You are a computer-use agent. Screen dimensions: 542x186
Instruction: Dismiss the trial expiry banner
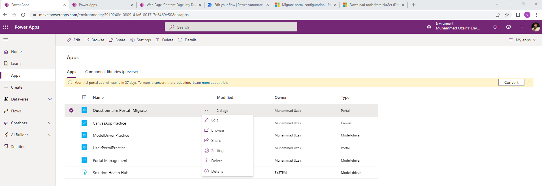click(x=529, y=82)
